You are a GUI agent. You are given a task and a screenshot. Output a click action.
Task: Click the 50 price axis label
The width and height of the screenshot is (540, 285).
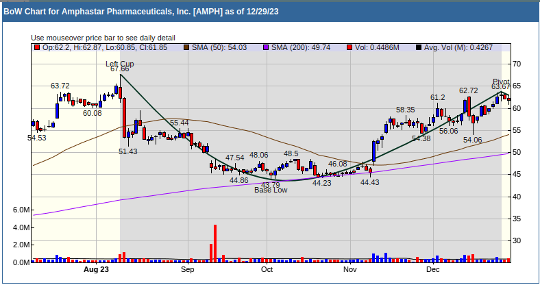(x=517, y=153)
